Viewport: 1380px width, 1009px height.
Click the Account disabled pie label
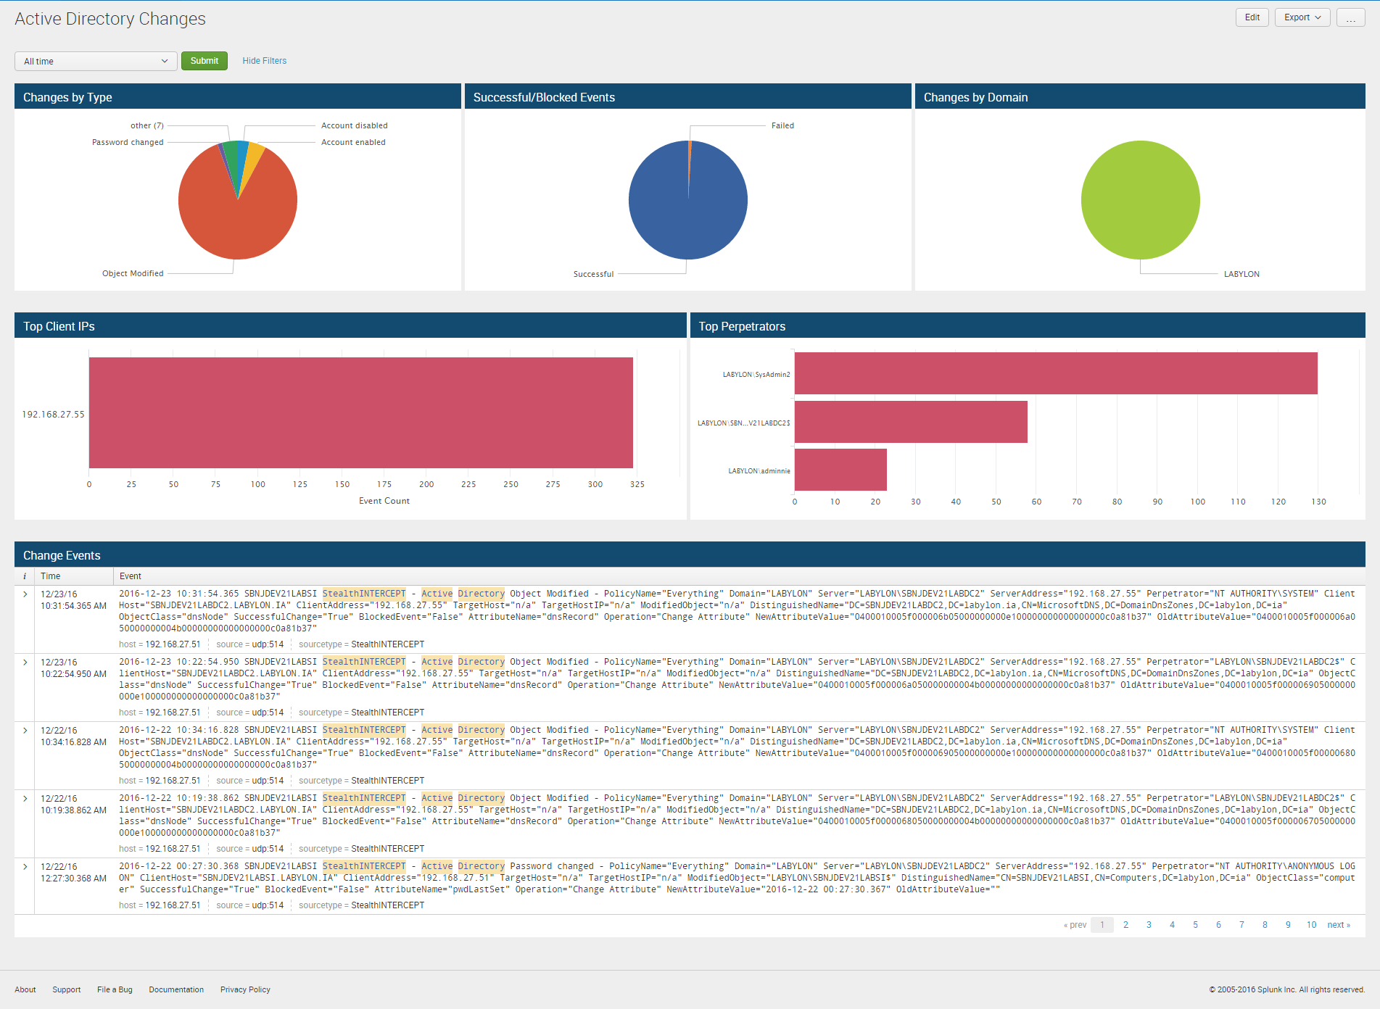pos(355,125)
